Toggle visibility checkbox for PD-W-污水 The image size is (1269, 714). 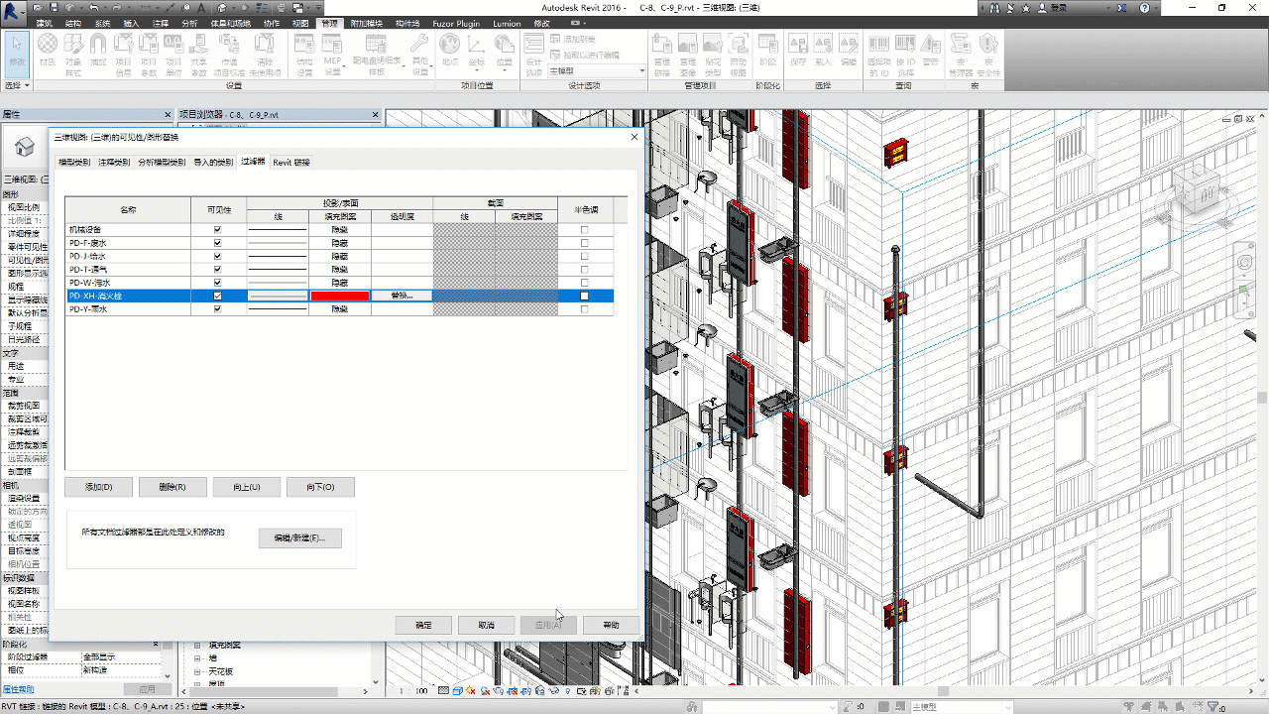pyautogui.click(x=218, y=283)
